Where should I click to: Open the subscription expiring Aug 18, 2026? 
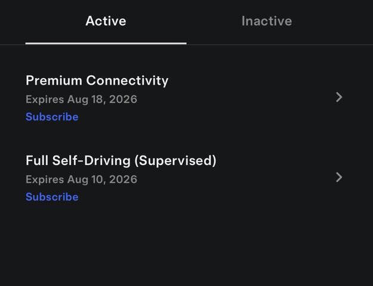tap(184, 98)
